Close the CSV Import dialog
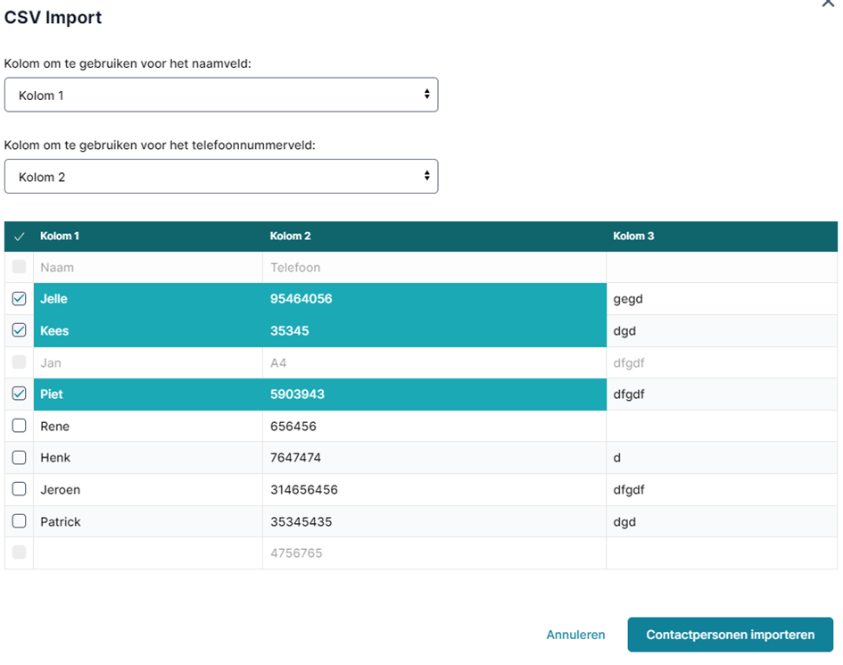Screen dimensions: 843x665 pyautogui.click(x=828, y=4)
